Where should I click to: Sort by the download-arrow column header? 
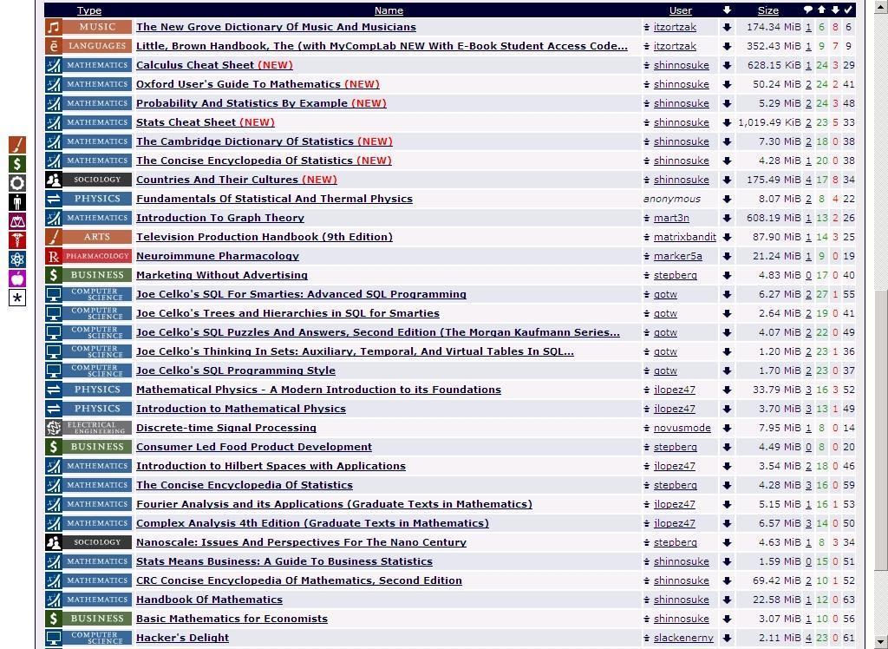point(728,10)
